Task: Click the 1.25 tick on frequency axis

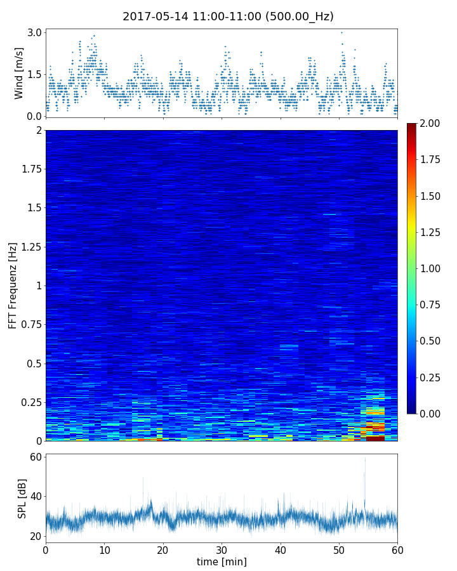Action: pyautogui.click(x=30, y=247)
